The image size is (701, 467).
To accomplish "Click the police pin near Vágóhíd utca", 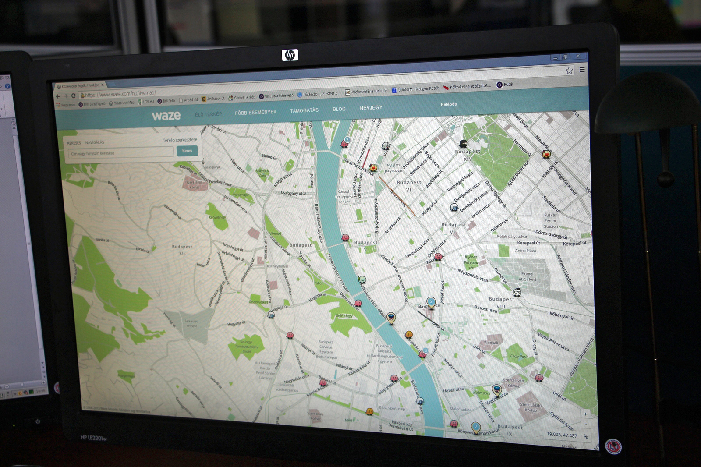I will 496,389.
